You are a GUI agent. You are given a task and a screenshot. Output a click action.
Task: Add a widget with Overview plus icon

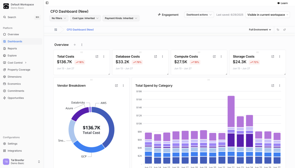point(75,45)
